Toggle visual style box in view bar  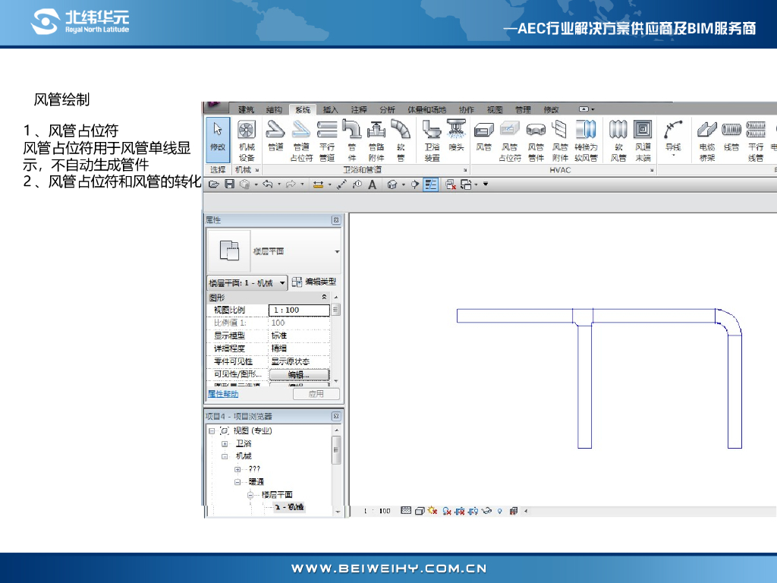pyautogui.click(x=418, y=512)
